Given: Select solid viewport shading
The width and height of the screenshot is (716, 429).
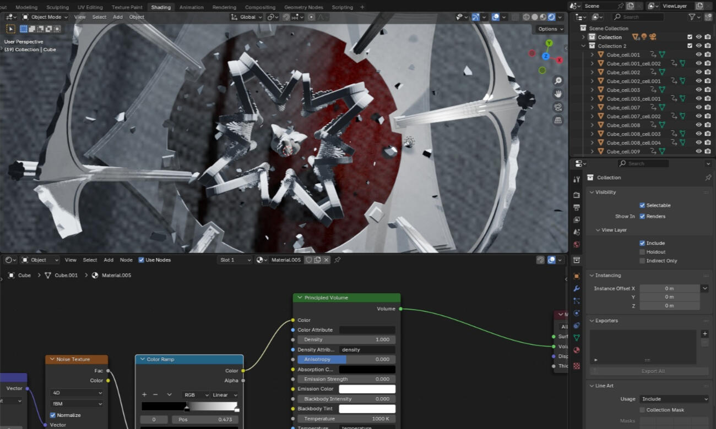Looking at the screenshot, I should point(535,17).
